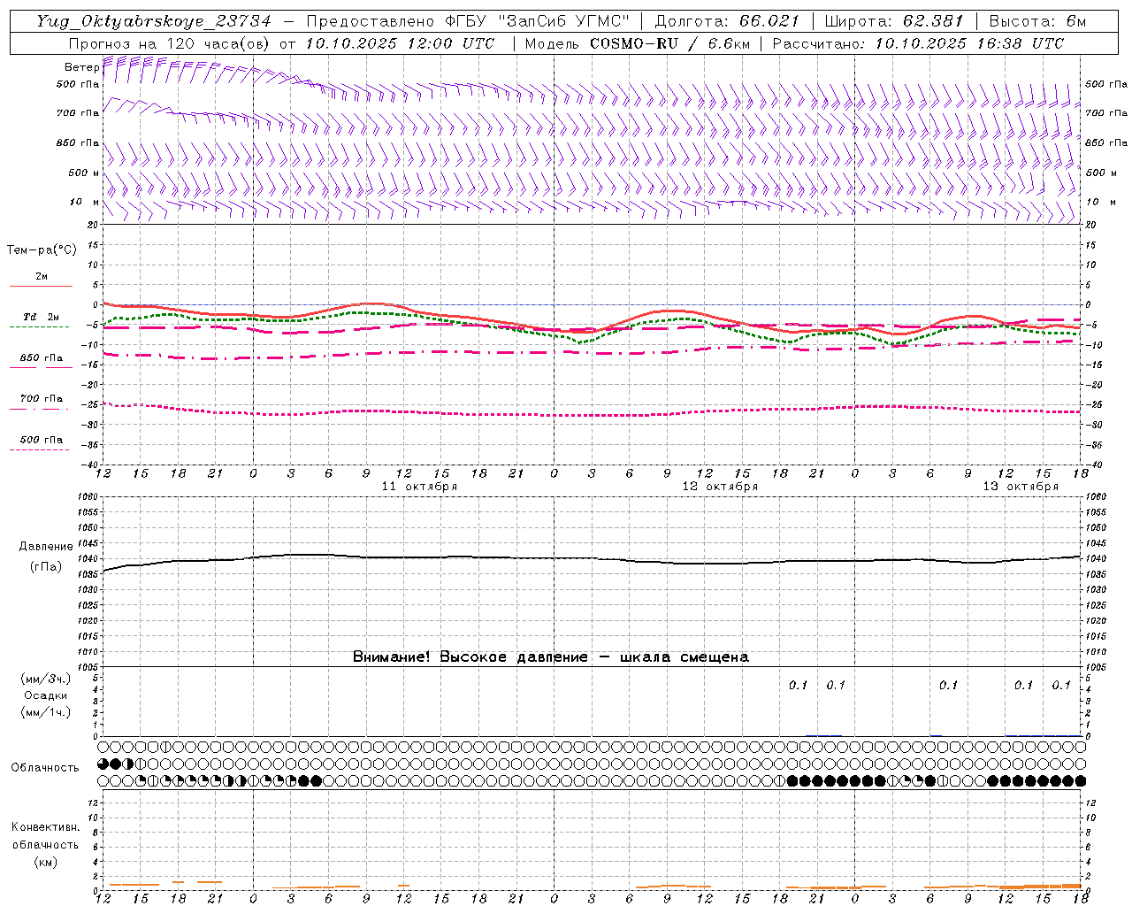Click red solid line sample under 2м legend

click(x=41, y=286)
